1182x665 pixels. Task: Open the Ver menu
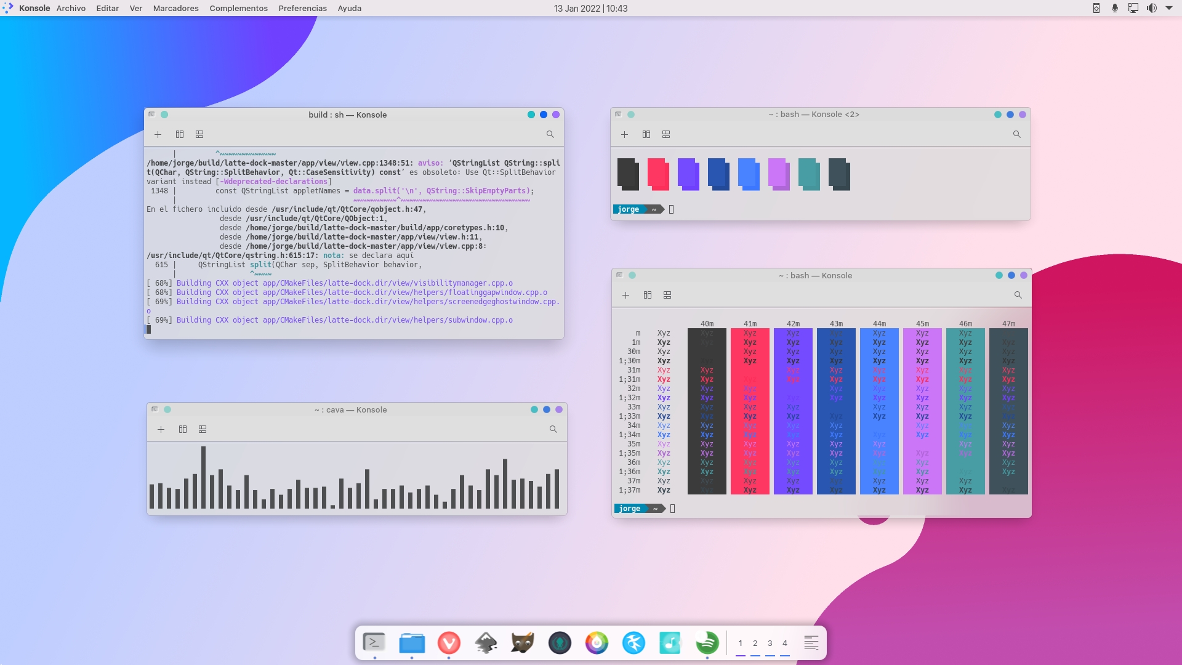[x=136, y=8]
